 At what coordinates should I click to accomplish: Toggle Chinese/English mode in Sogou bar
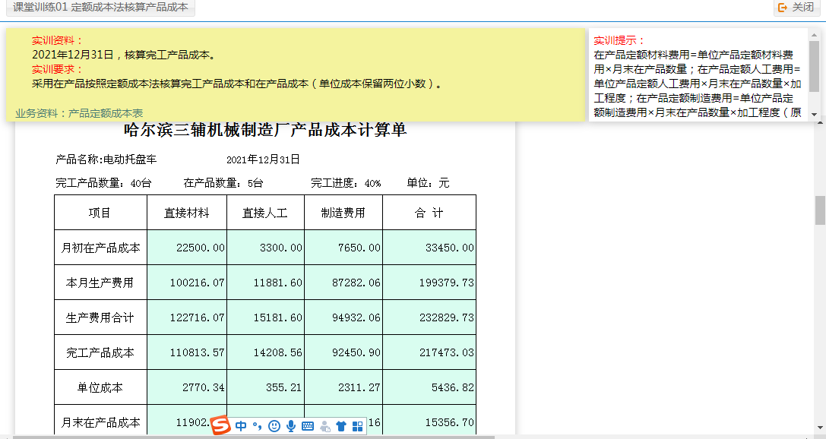(x=242, y=426)
